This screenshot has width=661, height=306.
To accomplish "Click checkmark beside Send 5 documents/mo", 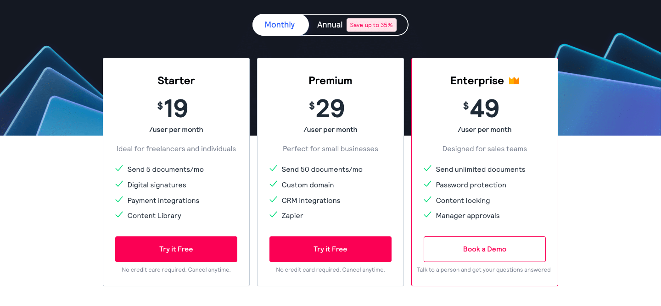I will (119, 169).
